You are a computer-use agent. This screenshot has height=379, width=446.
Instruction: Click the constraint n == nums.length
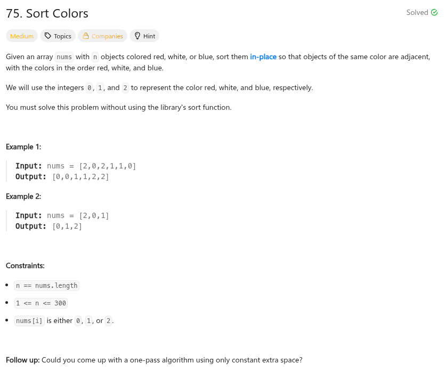pyautogui.click(x=47, y=285)
